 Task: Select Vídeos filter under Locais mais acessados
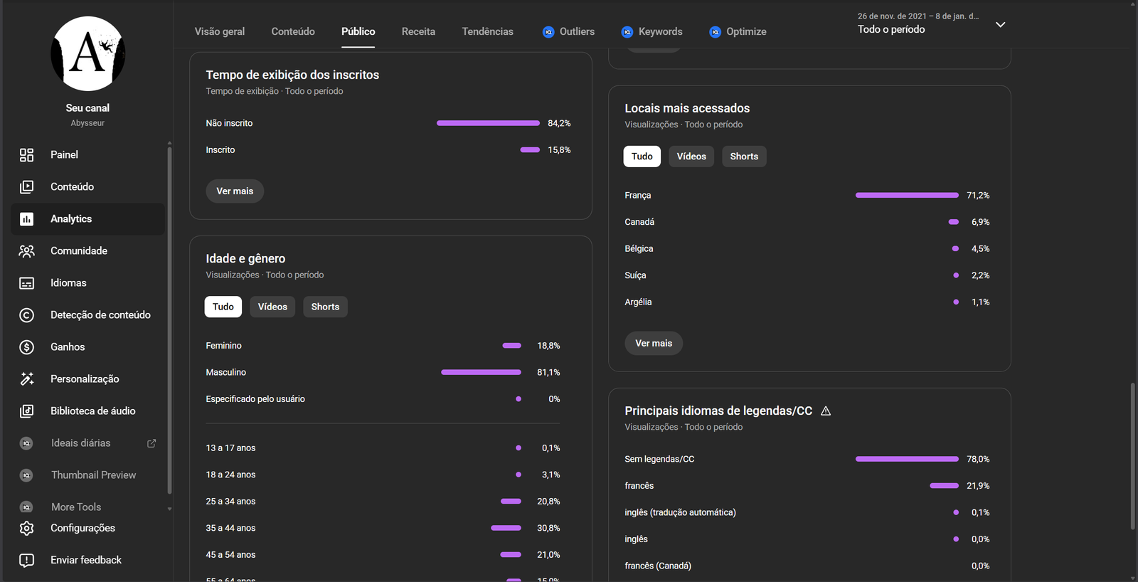pyautogui.click(x=691, y=157)
